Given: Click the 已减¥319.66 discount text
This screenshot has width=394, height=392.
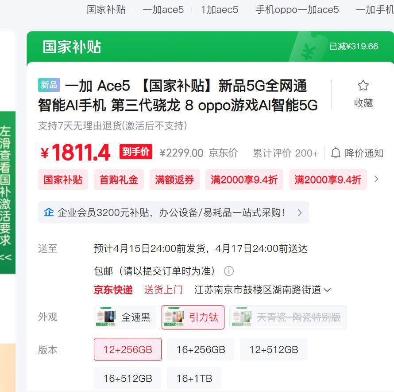Looking at the screenshot, I should pyautogui.click(x=354, y=46).
